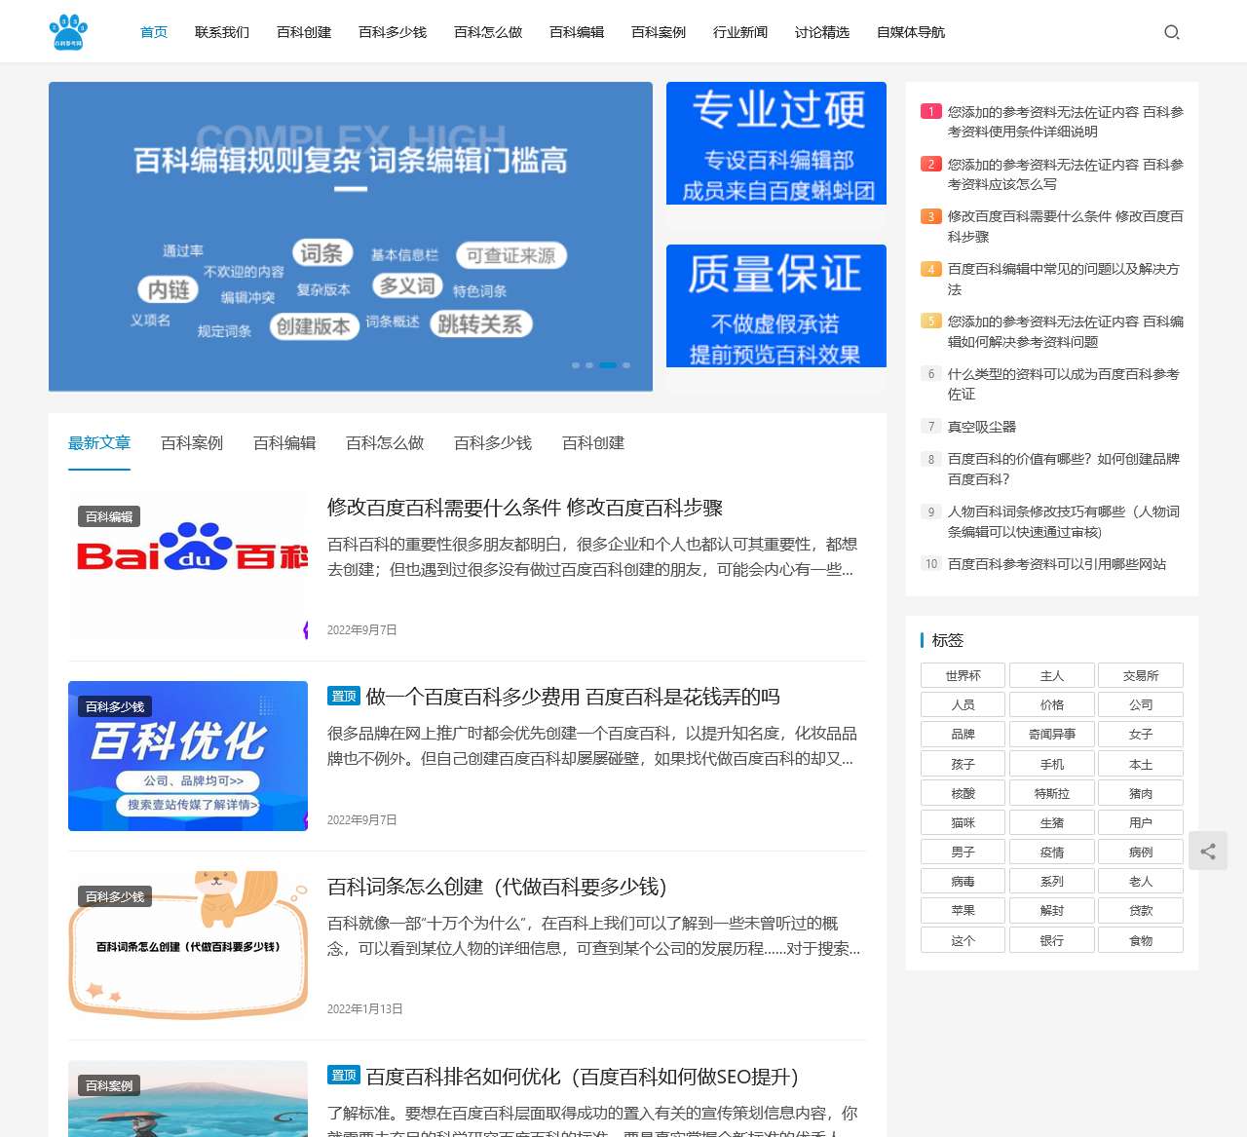Click the 百科编辑 badge on first thumbnail
The width and height of the screenshot is (1247, 1137).
pos(109,517)
